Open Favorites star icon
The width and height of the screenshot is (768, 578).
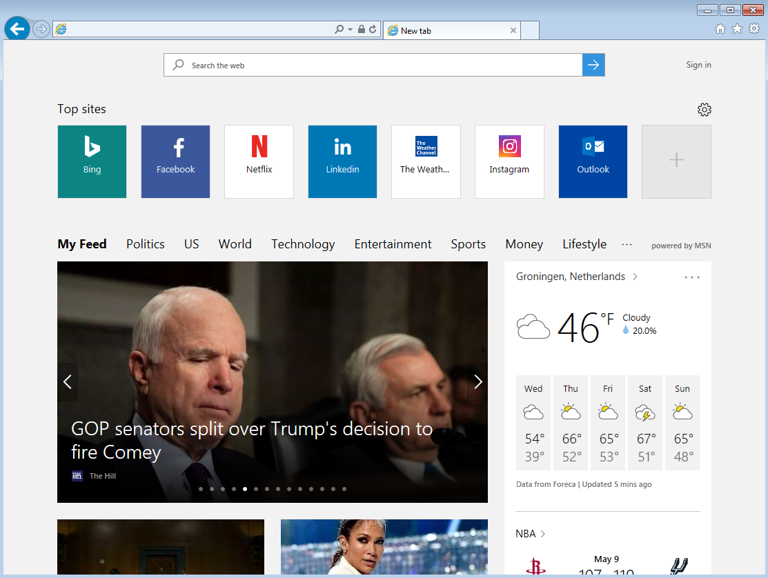click(737, 29)
